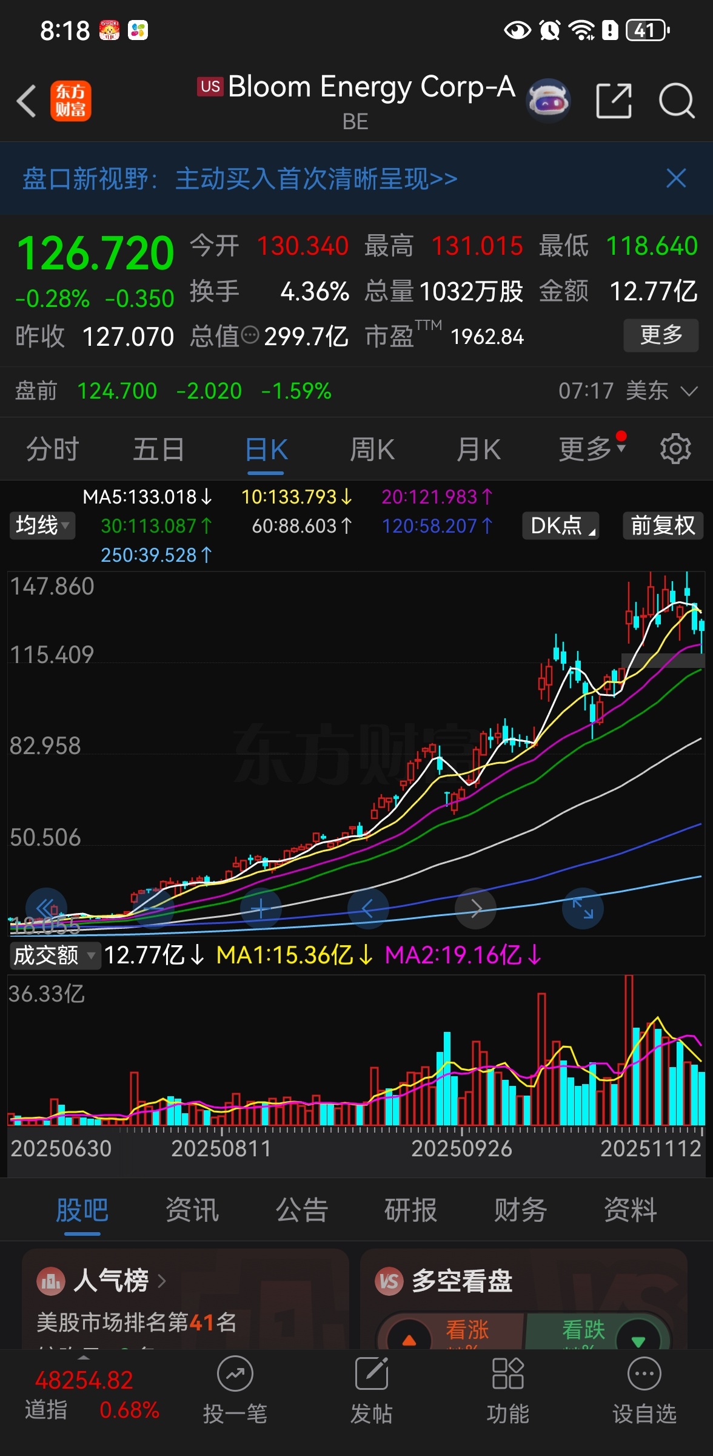
Task: Tap the current price 126.720
Action: point(96,253)
